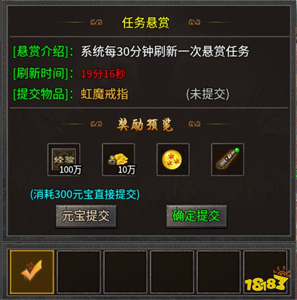Image resolution: width=297 pixels, height=300 pixels.
Task: Select the empty slot beside the checkmark slot
Action: click(x=79, y=272)
